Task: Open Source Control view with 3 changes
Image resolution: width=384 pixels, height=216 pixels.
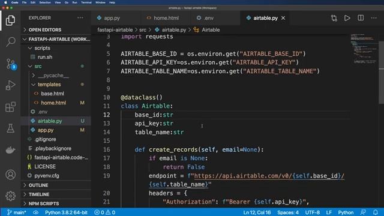Action: 11,64
